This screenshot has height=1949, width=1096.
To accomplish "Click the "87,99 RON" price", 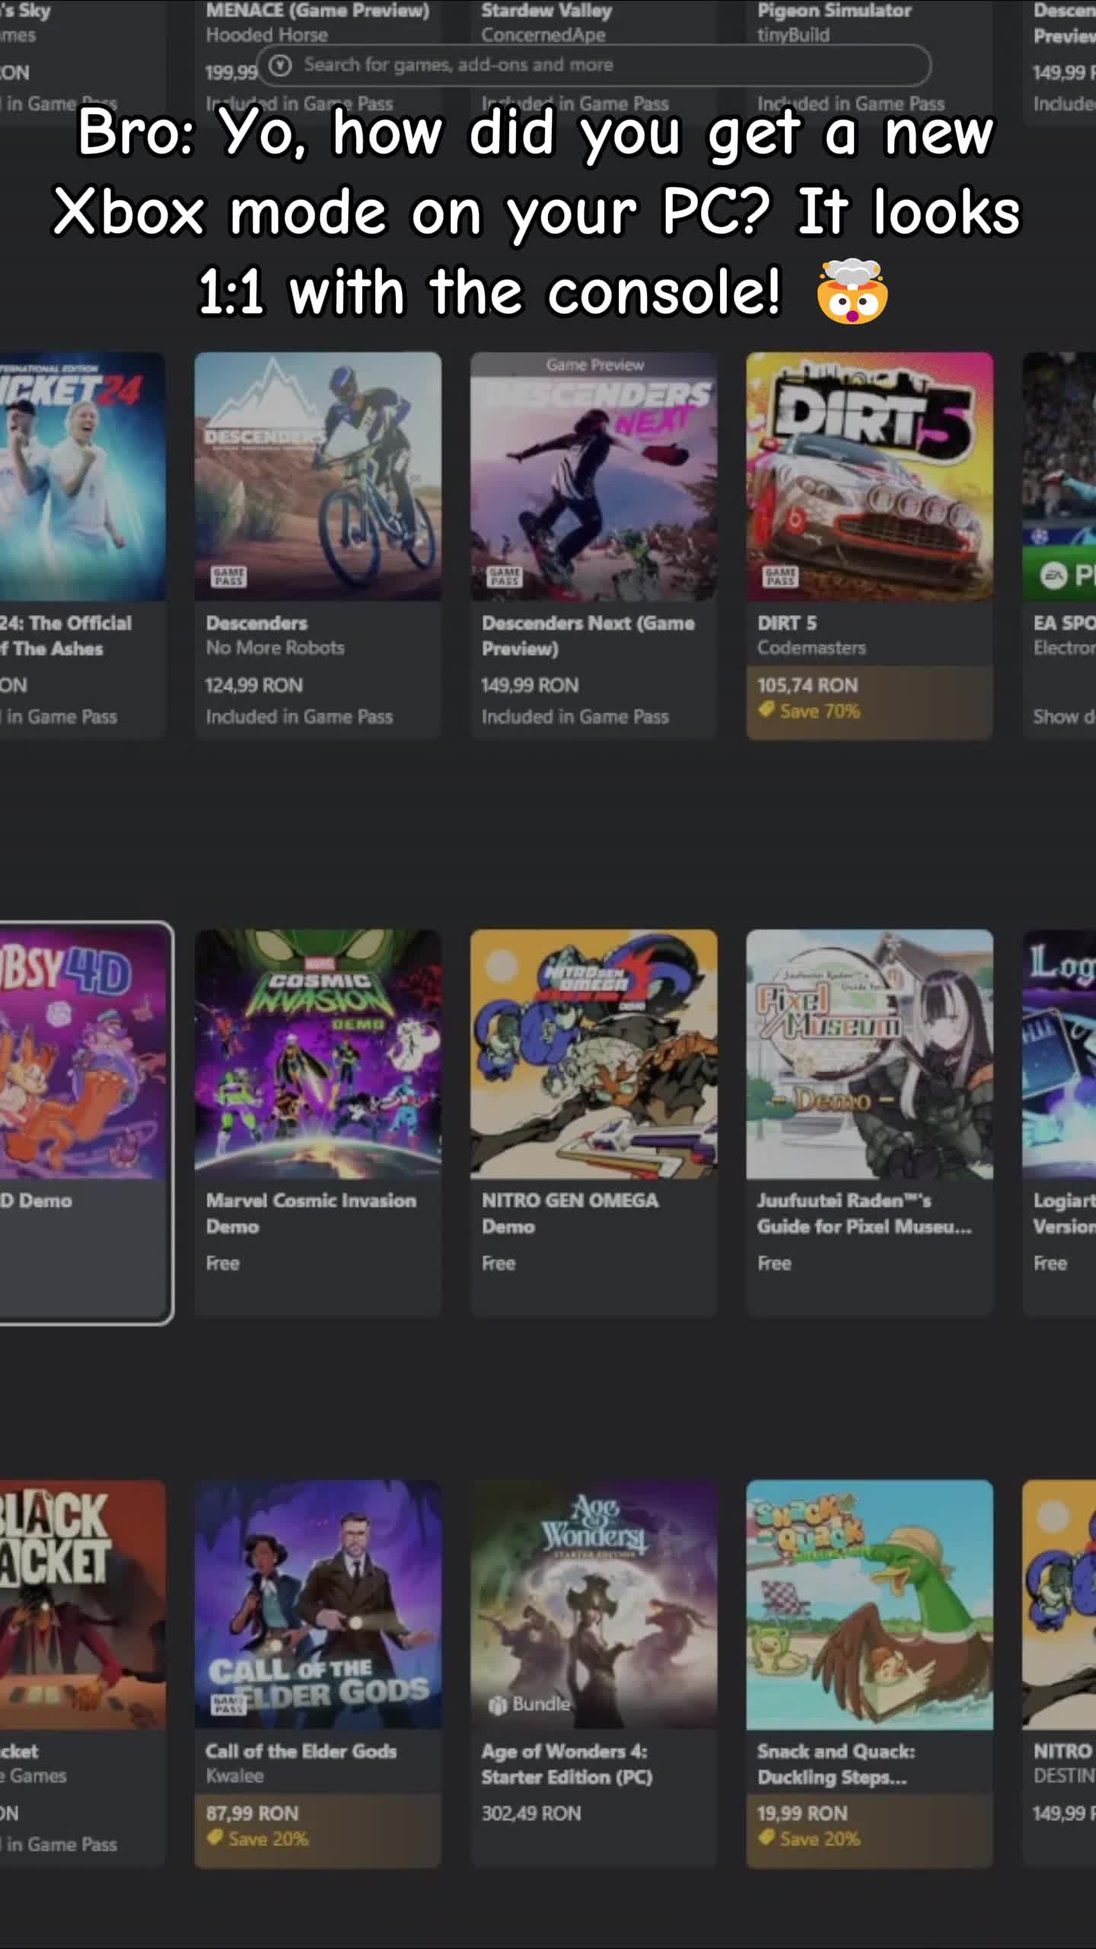I will 252,1813.
